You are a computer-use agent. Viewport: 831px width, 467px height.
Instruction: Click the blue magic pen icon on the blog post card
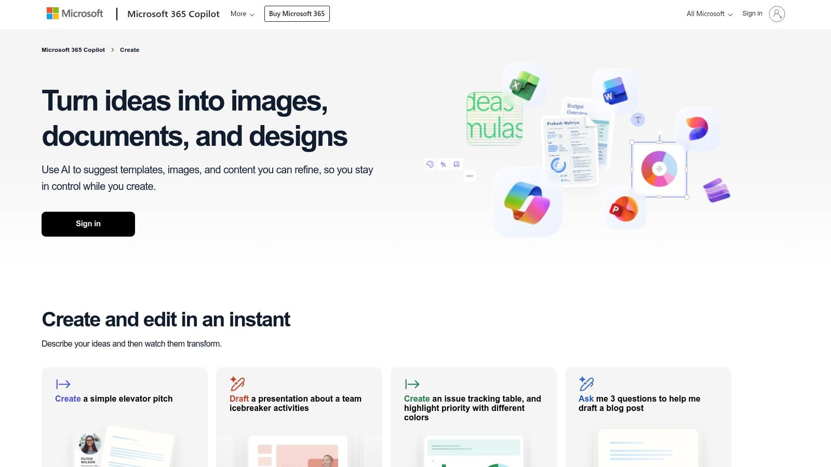pos(586,383)
